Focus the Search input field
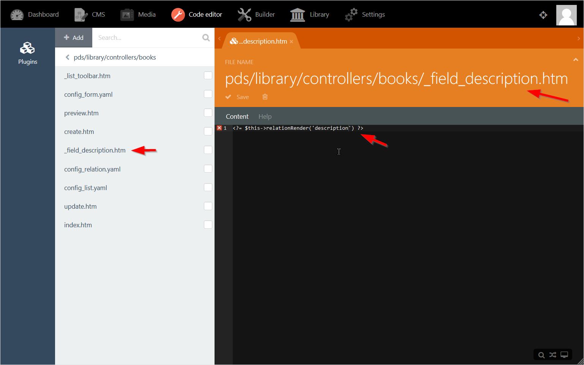The height and width of the screenshot is (365, 584). (x=148, y=38)
